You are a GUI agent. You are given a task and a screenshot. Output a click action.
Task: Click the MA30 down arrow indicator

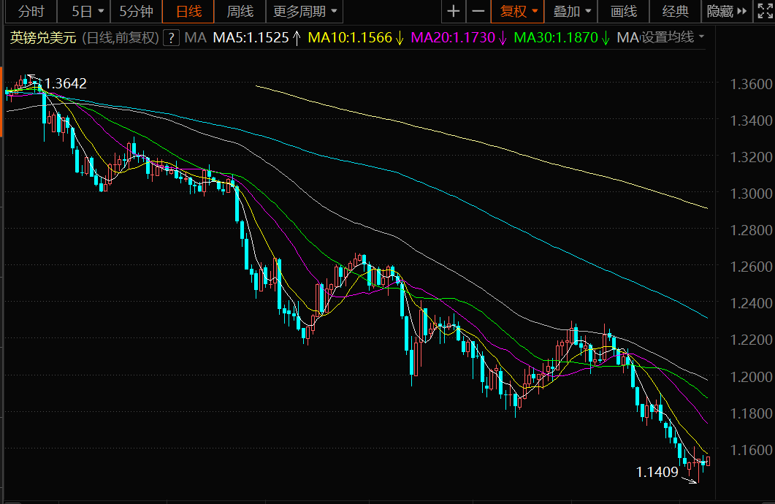[x=606, y=37]
